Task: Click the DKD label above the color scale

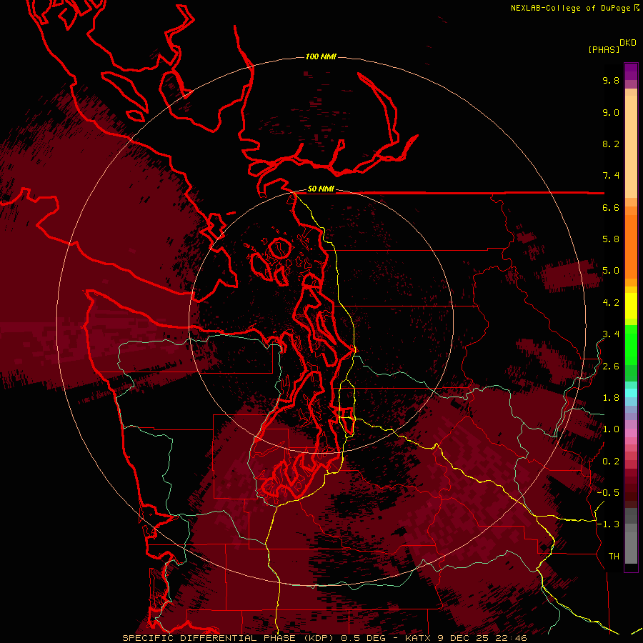Action: 628,43
